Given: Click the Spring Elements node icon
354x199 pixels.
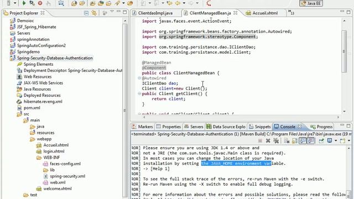Looking at the screenshot, I should (20, 64).
